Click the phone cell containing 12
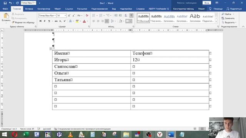246x138 pixels. pyautogui.click(x=170, y=60)
